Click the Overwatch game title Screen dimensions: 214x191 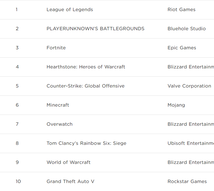tap(59, 124)
